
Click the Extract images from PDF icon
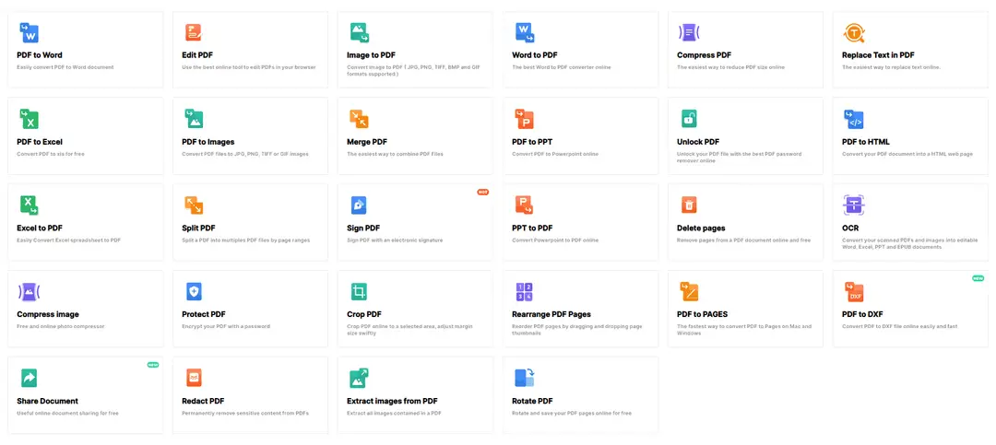pos(360,378)
